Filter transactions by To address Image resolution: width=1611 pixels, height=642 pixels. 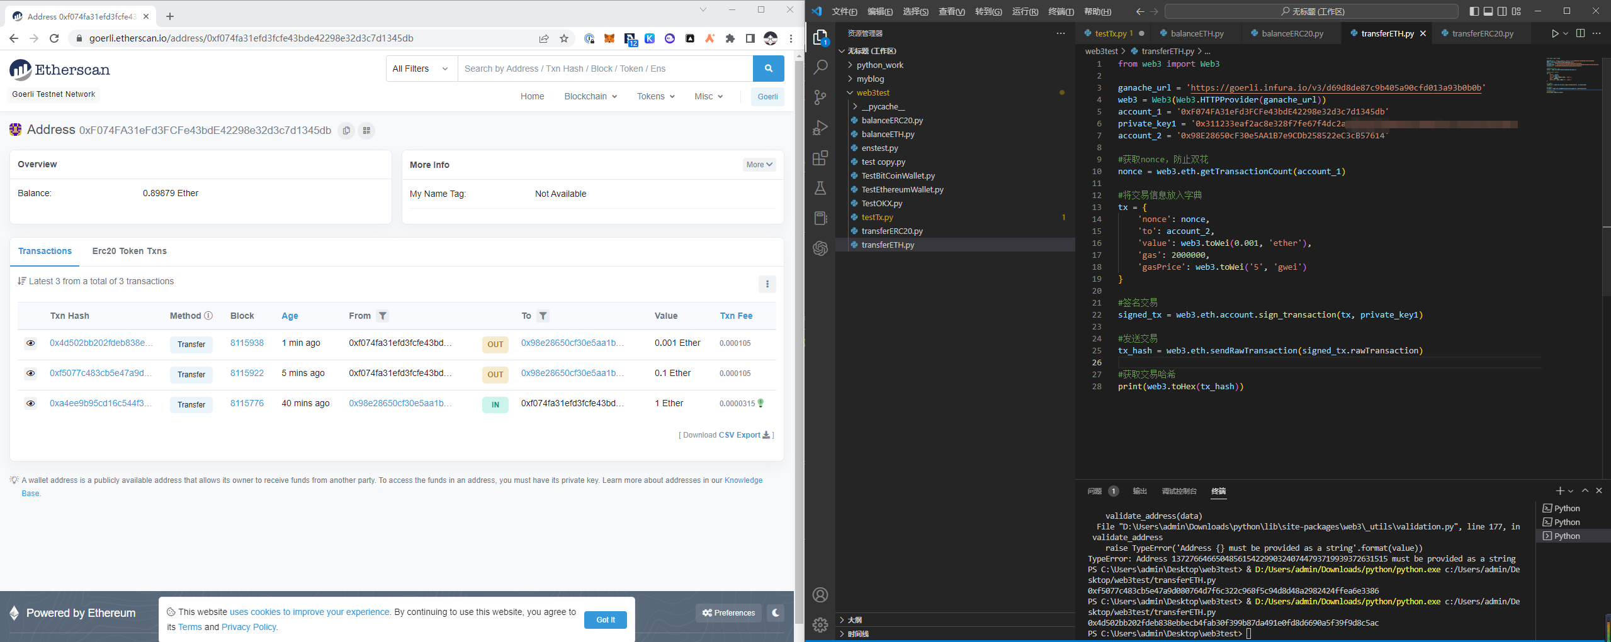point(543,316)
